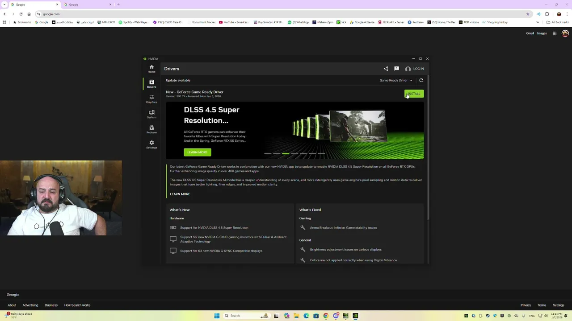Viewport: 572px width, 321px height.
Task: Click LEARN MORE on DLSS 4.5 banner
Action: click(x=197, y=152)
